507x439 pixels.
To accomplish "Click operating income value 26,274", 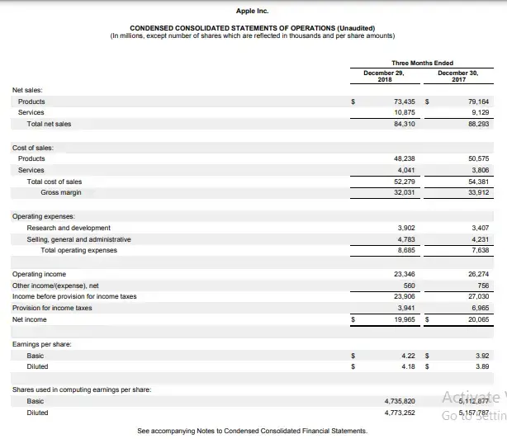I will (x=479, y=274).
